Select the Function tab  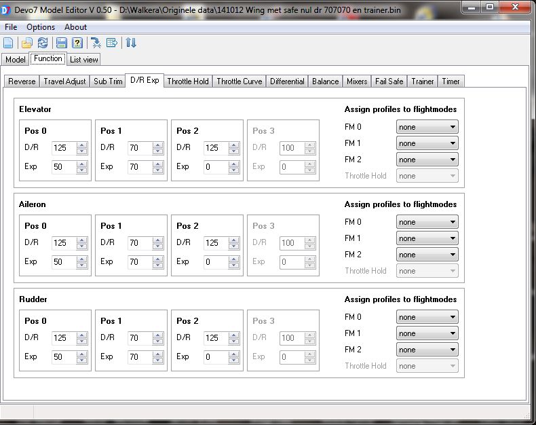click(x=48, y=58)
